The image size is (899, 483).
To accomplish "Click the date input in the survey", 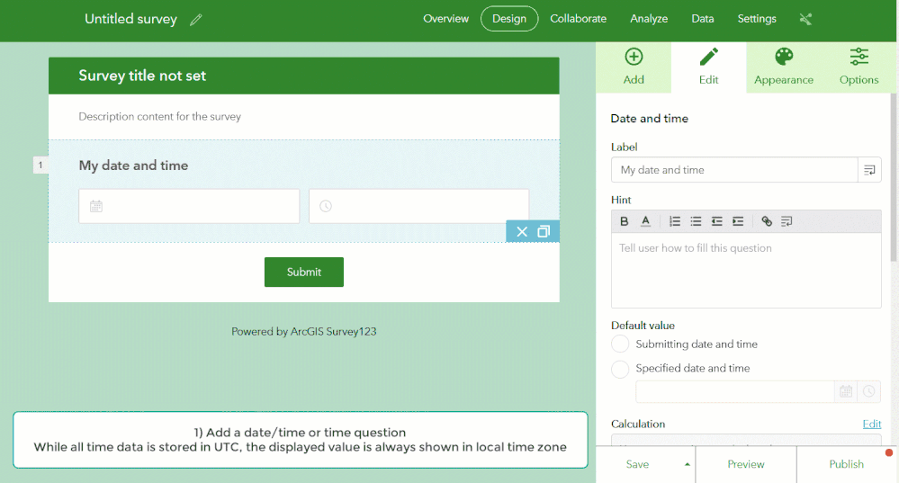I will point(189,206).
